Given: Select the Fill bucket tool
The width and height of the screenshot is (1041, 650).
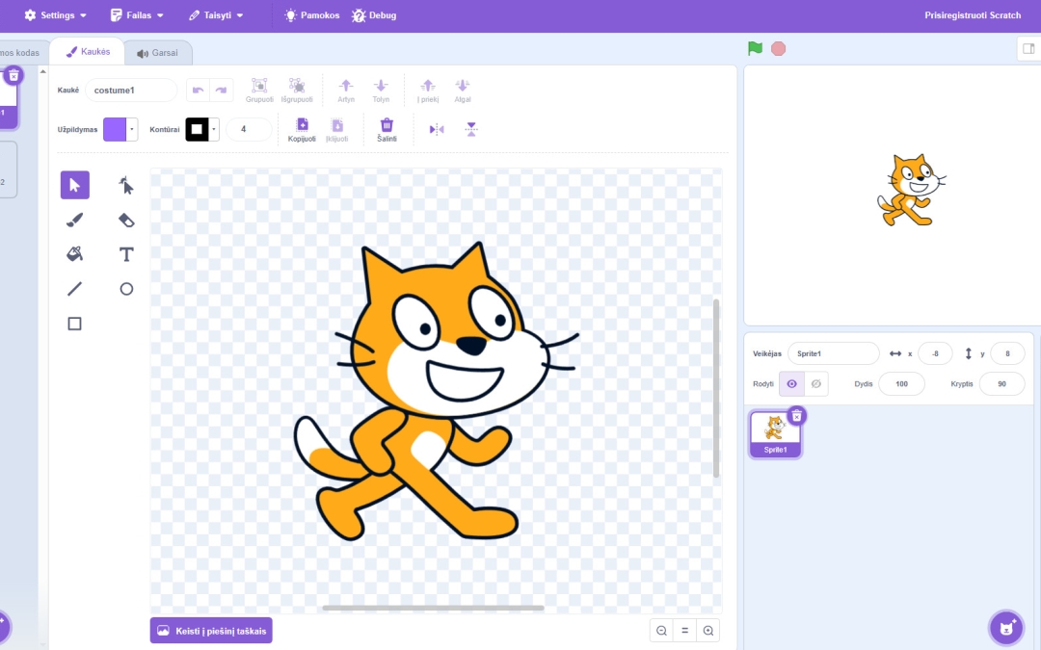Looking at the screenshot, I should [x=74, y=254].
